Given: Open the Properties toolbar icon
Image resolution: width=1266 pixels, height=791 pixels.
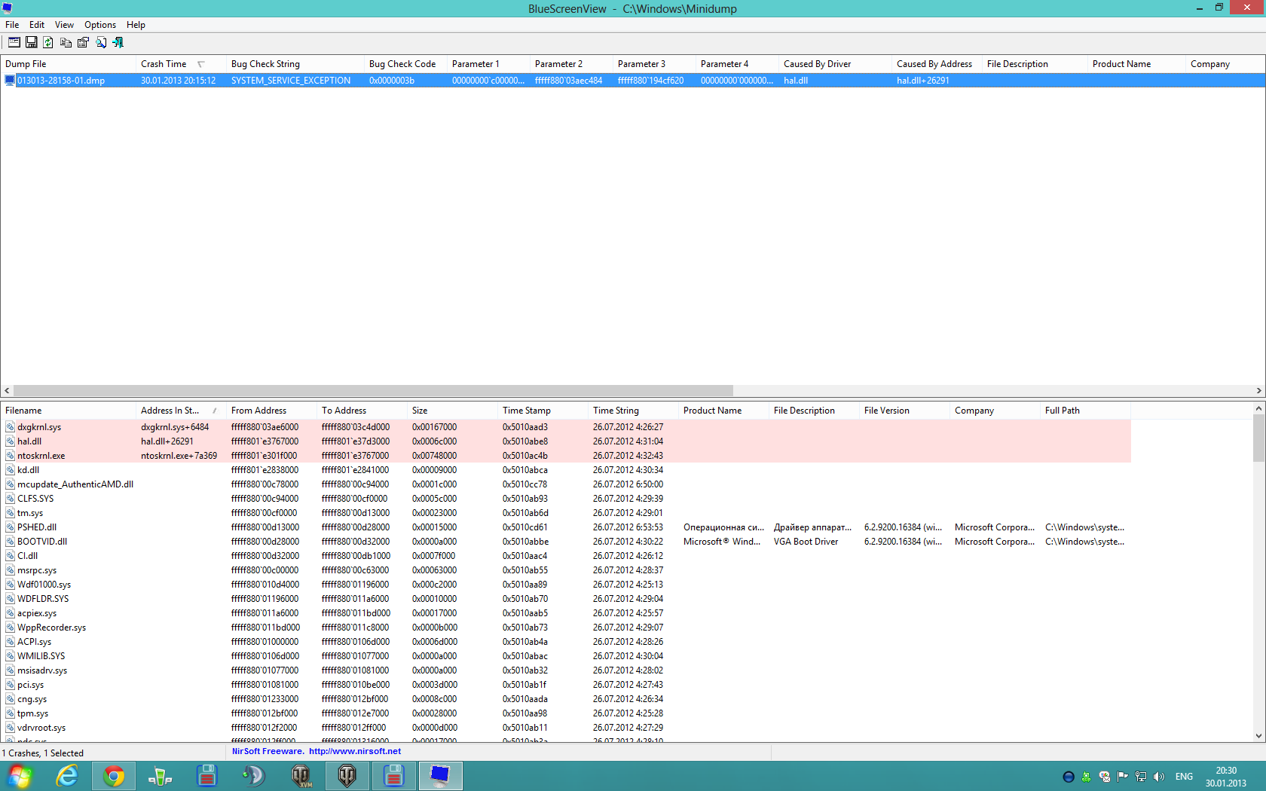Looking at the screenshot, I should pyautogui.click(x=83, y=42).
